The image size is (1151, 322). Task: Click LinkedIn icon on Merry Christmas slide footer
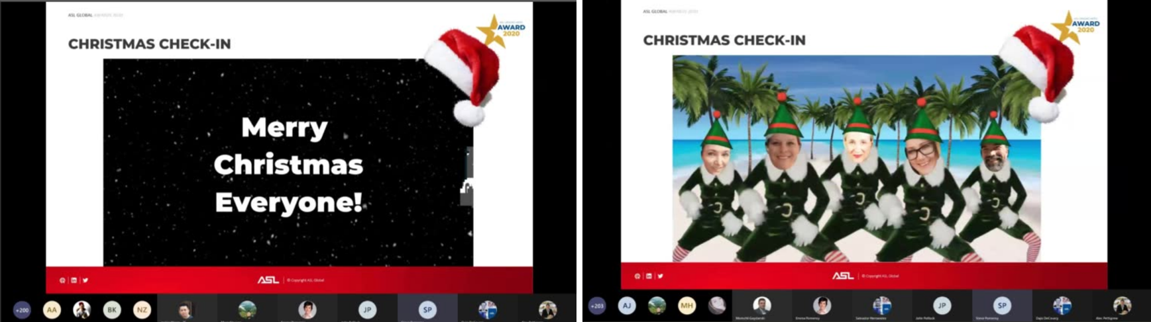point(74,280)
